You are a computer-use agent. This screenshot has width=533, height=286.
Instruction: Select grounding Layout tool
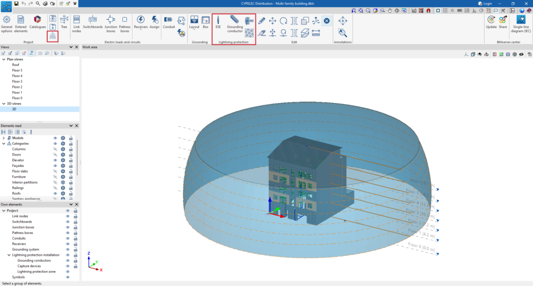pos(194,22)
